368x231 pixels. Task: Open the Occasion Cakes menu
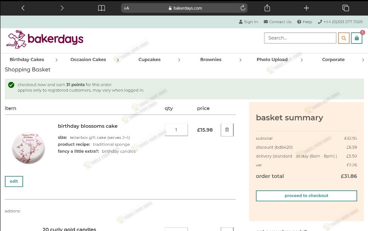(x=88, y=59)
